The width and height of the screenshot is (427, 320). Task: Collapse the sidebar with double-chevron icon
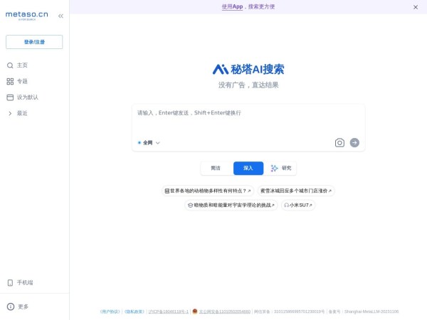point(60,16)
